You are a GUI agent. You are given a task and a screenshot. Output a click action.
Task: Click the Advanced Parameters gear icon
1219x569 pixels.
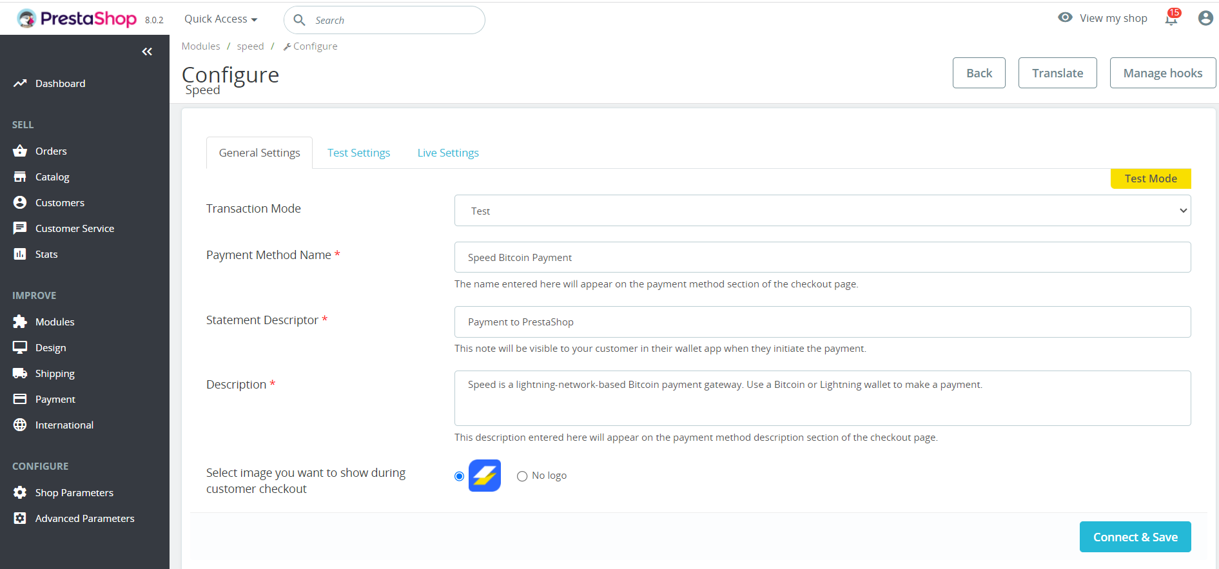tap(20, 518)
